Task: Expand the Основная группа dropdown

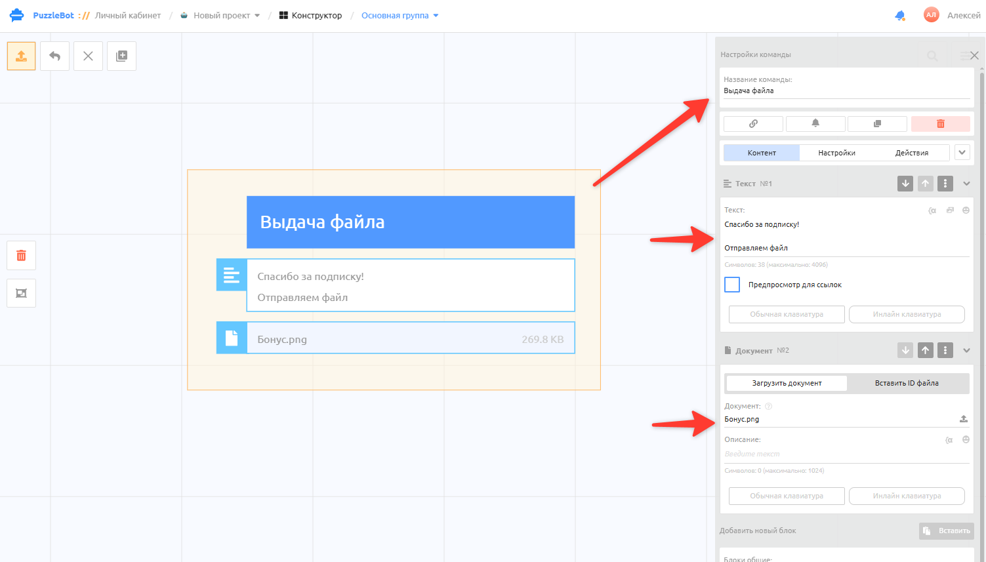Action: point(400,15)
